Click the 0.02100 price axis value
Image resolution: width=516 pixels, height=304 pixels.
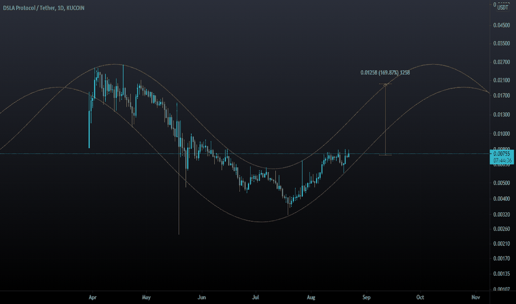[x=502, y=80]
